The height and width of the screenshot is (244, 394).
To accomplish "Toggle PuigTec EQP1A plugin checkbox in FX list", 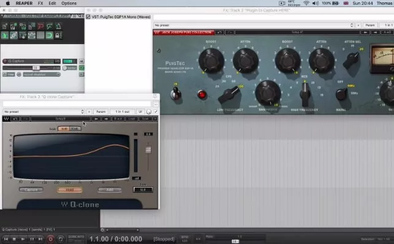I will pos(88,17).
